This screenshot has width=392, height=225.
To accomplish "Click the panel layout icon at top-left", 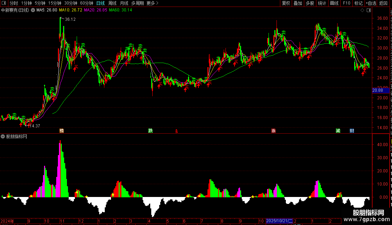I will [4, 3].
